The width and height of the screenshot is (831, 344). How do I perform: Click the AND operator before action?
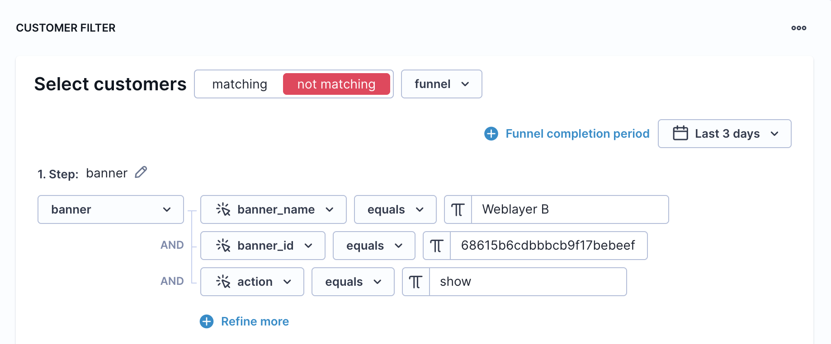(172, 281)
